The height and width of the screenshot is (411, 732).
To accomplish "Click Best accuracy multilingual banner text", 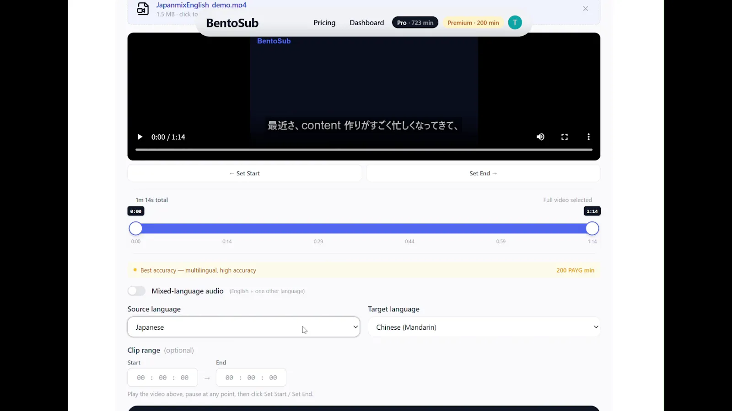I will 198,270.
